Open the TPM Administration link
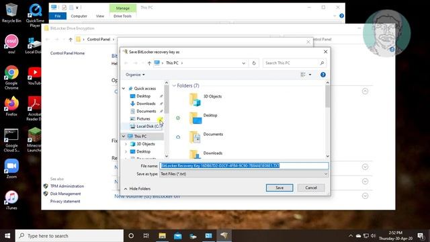The height and width of the screenshot is (242, 430). click(67, 186)
